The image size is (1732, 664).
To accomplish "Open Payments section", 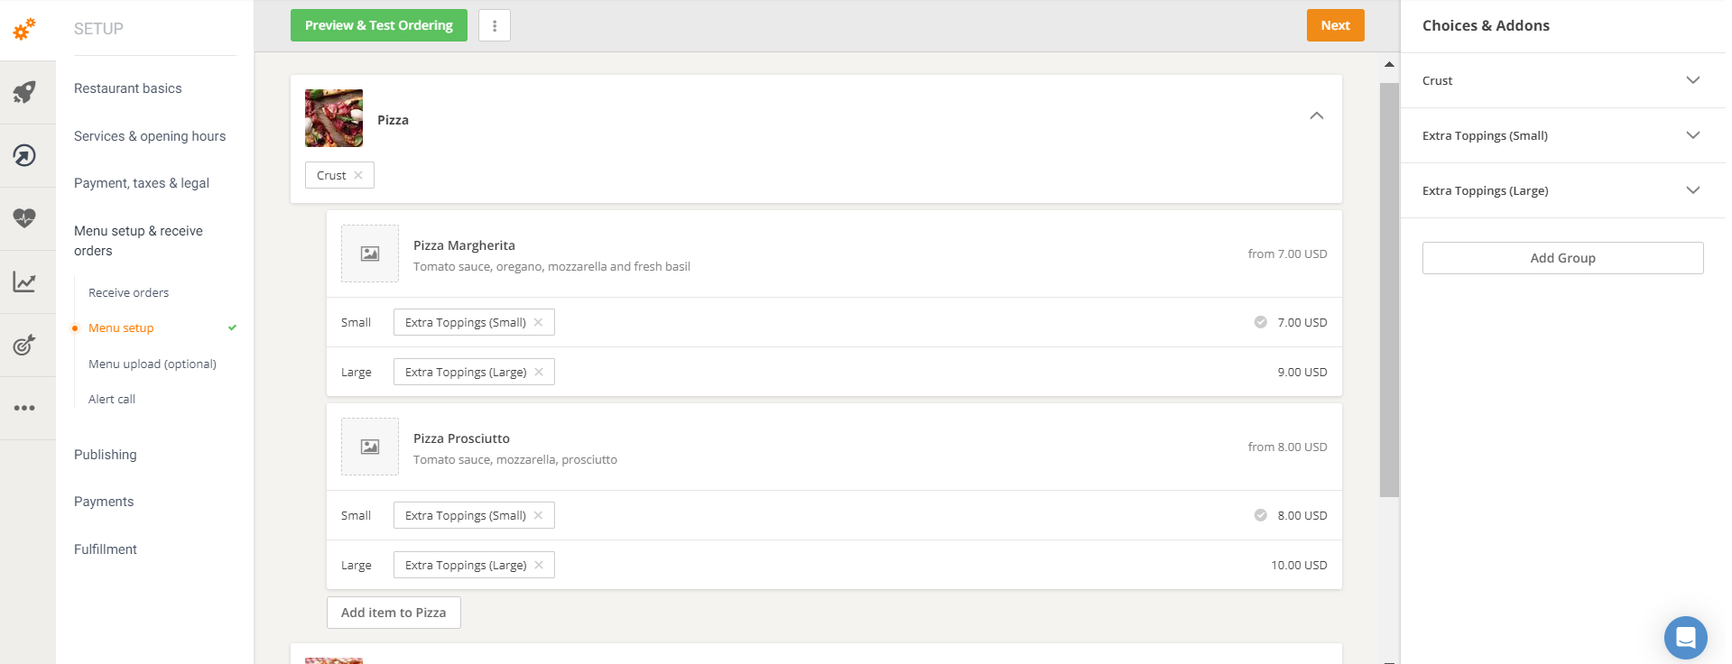I will pyautogui.click(x=104, y=502).
